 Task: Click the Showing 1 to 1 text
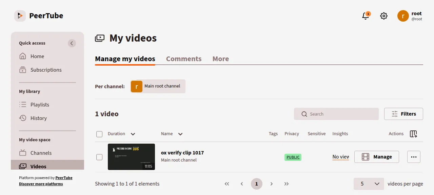pos(127,184)
